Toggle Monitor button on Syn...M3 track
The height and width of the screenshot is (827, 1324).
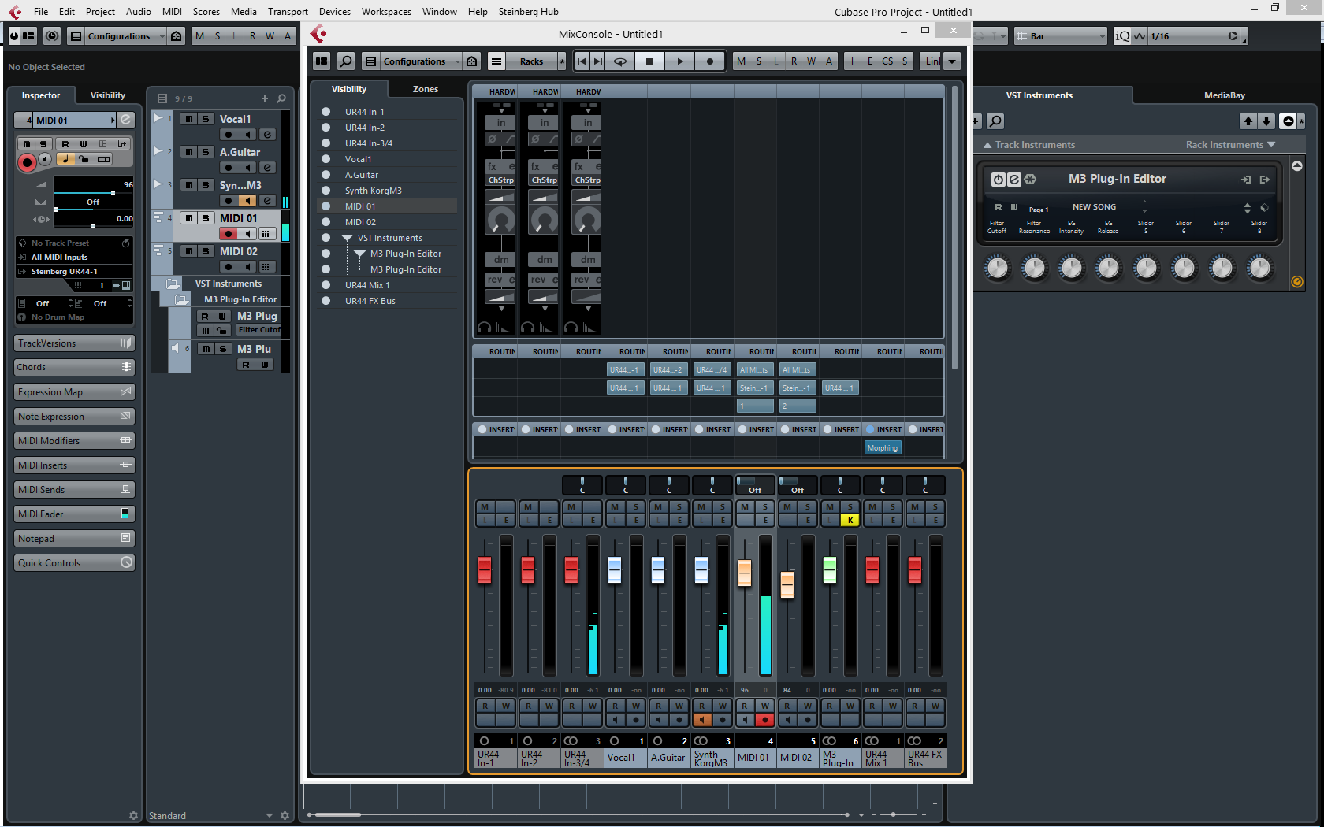(247, 201)
